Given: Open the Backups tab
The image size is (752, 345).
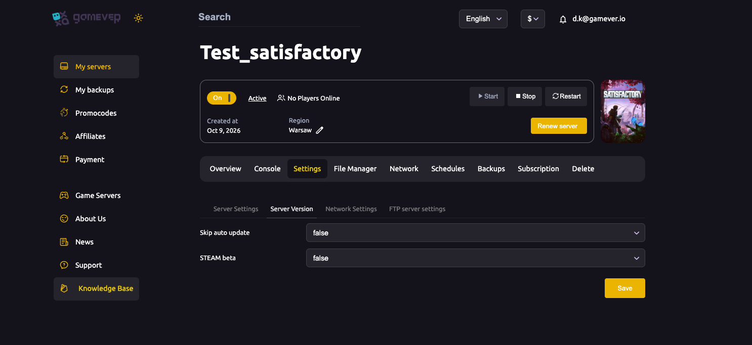Looking at the screenshot, I should [491, 169].
